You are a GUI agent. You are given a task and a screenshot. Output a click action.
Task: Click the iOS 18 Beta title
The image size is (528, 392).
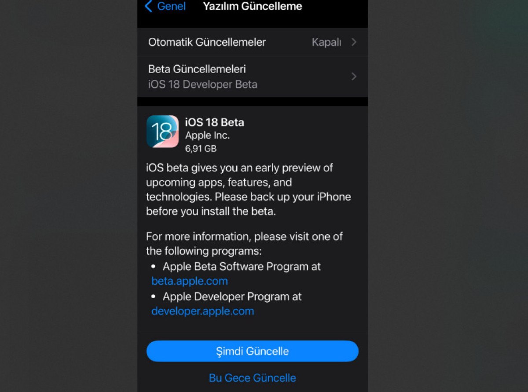(x=215, y=122)
